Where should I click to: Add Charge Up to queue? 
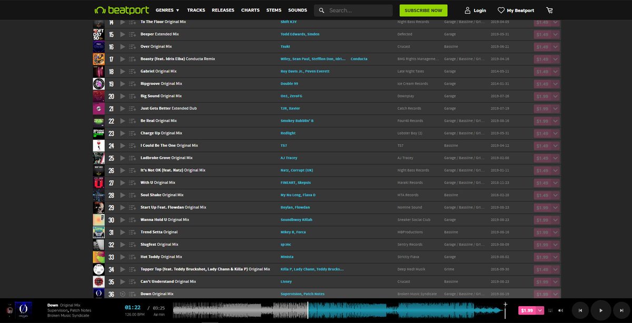132,133
